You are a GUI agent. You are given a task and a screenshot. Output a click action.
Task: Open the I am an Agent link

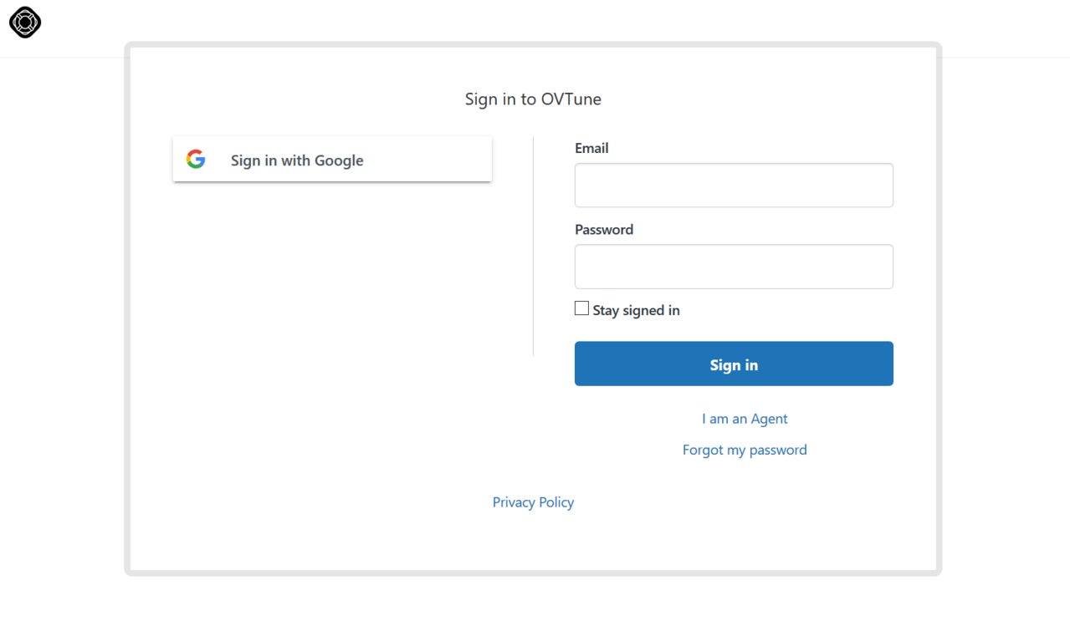(745, 419)
